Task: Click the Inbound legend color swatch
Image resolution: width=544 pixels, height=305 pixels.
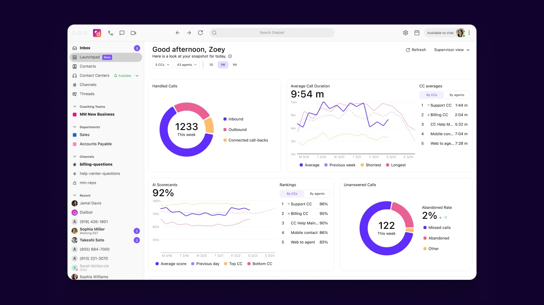Action: tap(225, 119)
